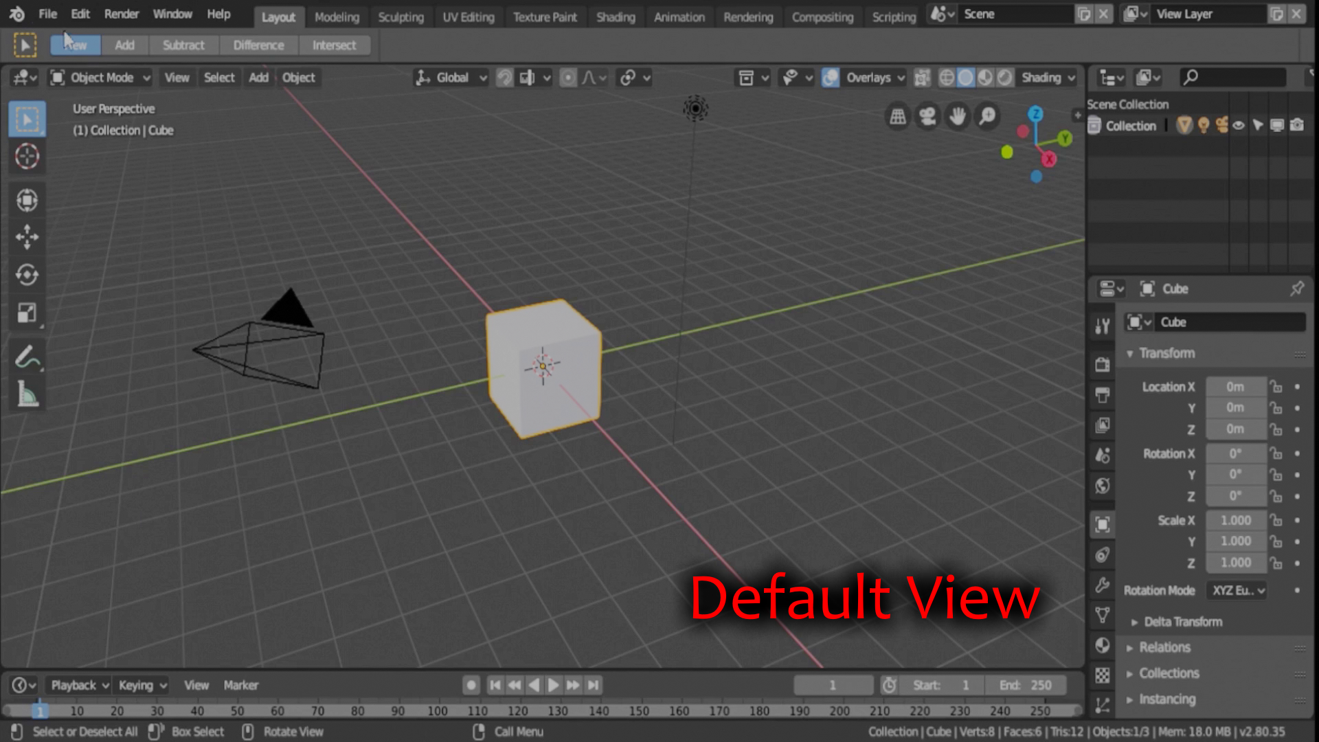This screenshot has width=1319, height=742.
Task: Open the Active Tool properties tab
Action: (x=1103, y=326)
